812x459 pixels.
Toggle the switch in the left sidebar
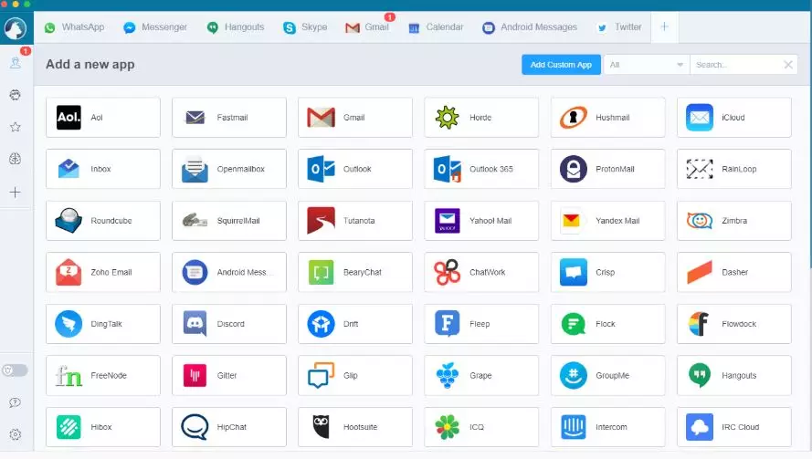[15, 370]
